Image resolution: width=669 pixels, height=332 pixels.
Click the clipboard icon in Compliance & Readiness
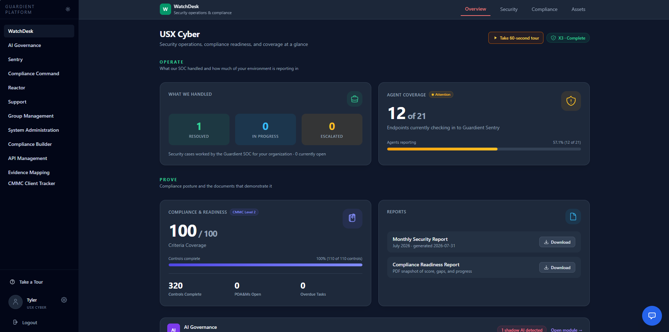coord(352,218)
